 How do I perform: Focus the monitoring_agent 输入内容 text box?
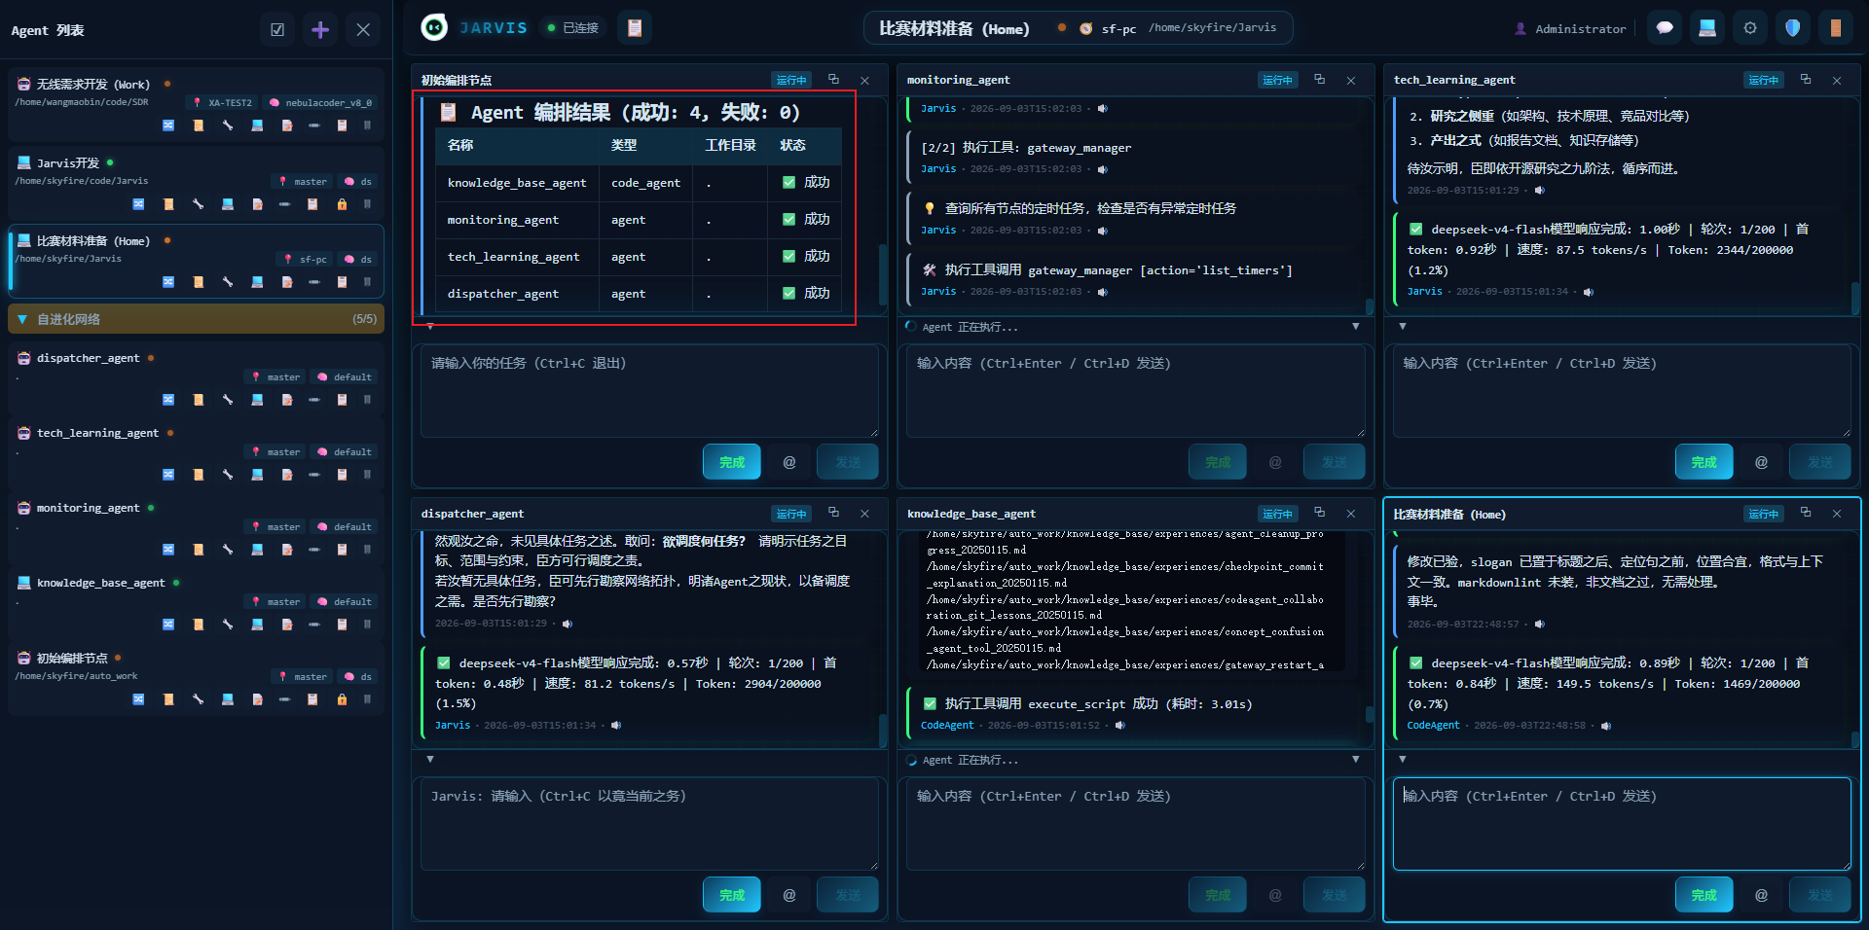point(1135,390)
